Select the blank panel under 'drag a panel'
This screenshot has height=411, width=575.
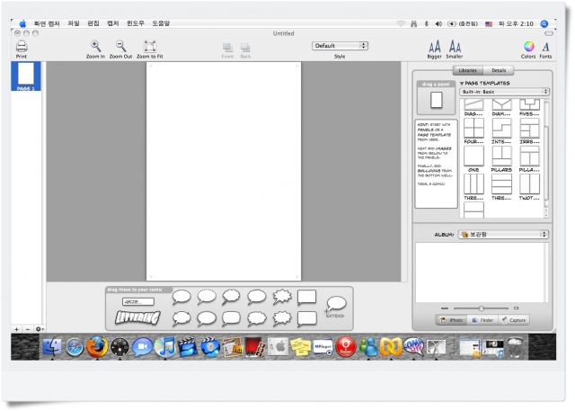click(x=436, y=100)
